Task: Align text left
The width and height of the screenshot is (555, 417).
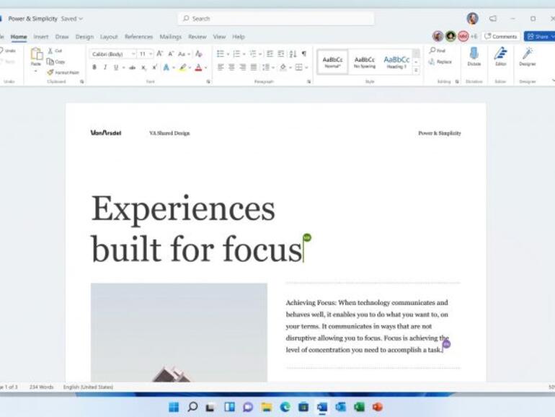Action: tap(220, 67)
